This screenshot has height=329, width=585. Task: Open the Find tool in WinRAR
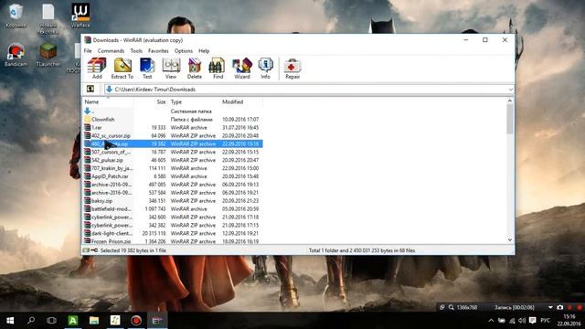coord(218,69)
